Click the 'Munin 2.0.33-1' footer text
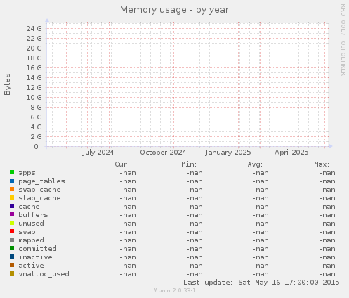 tap(174, 290)
